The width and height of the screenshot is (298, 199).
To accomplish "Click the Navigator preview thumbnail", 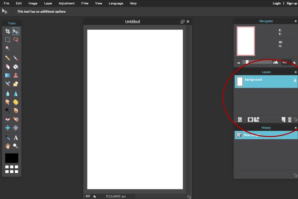I will [246, 41].
